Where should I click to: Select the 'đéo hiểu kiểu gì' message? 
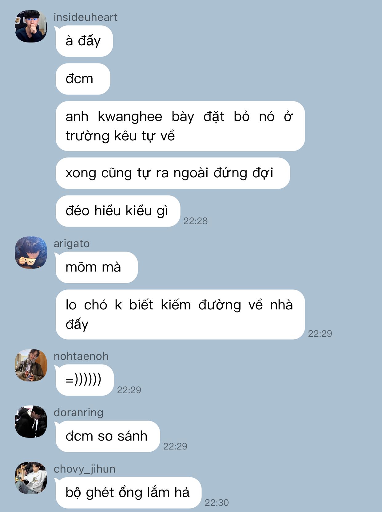pos(118,211)
